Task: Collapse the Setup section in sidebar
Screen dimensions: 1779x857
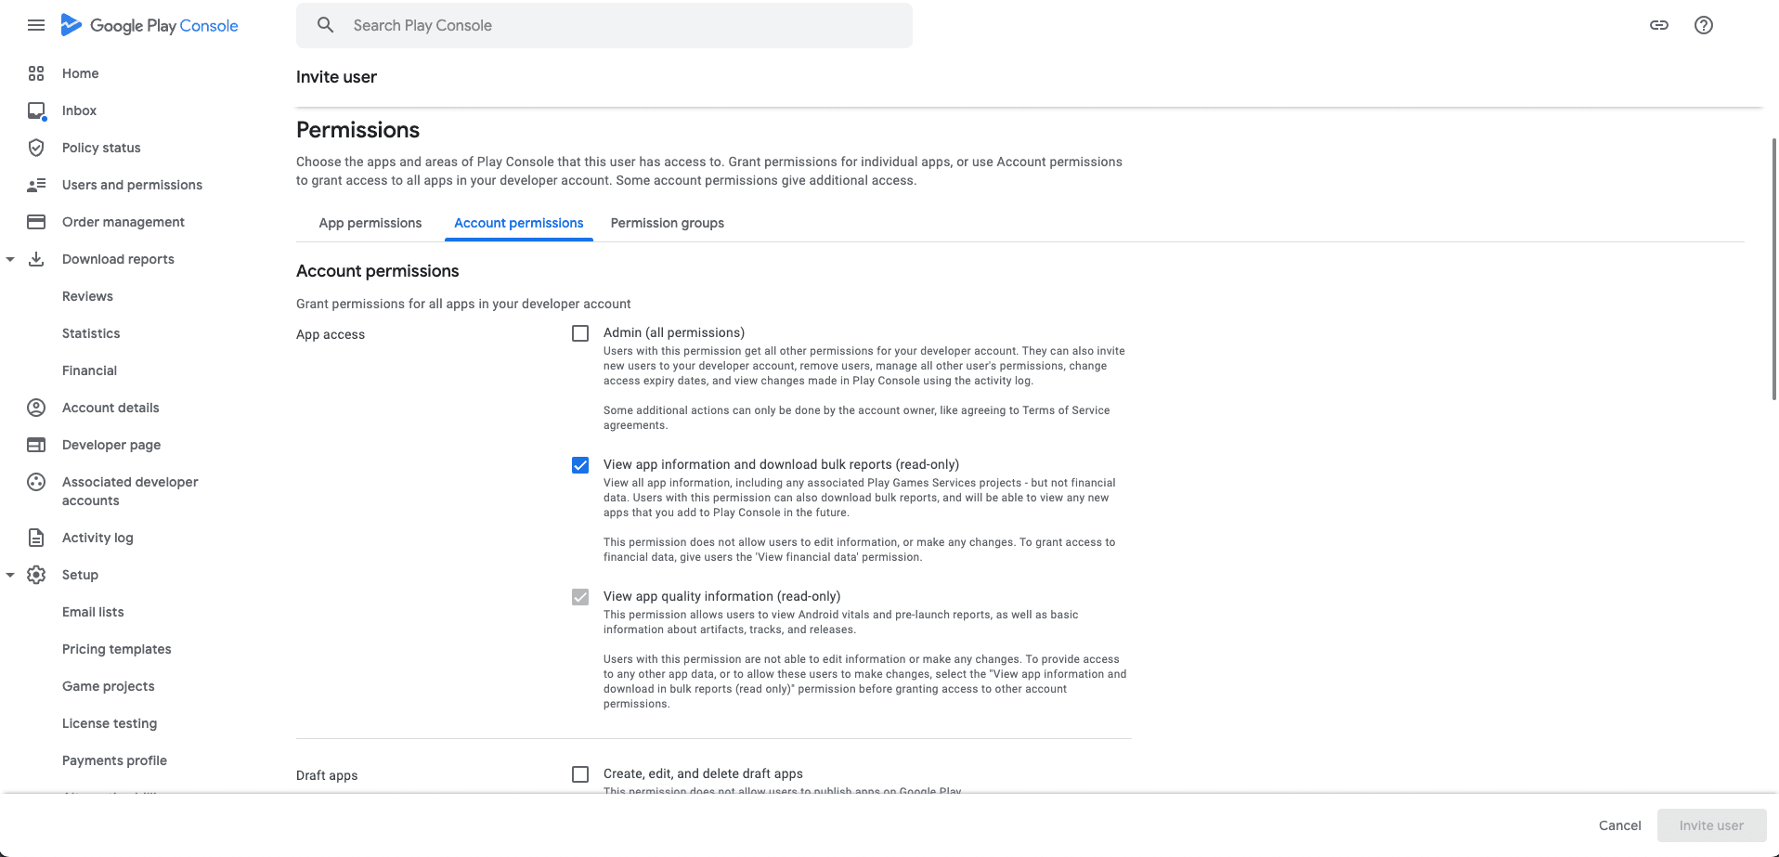Action: click(10, 575)
